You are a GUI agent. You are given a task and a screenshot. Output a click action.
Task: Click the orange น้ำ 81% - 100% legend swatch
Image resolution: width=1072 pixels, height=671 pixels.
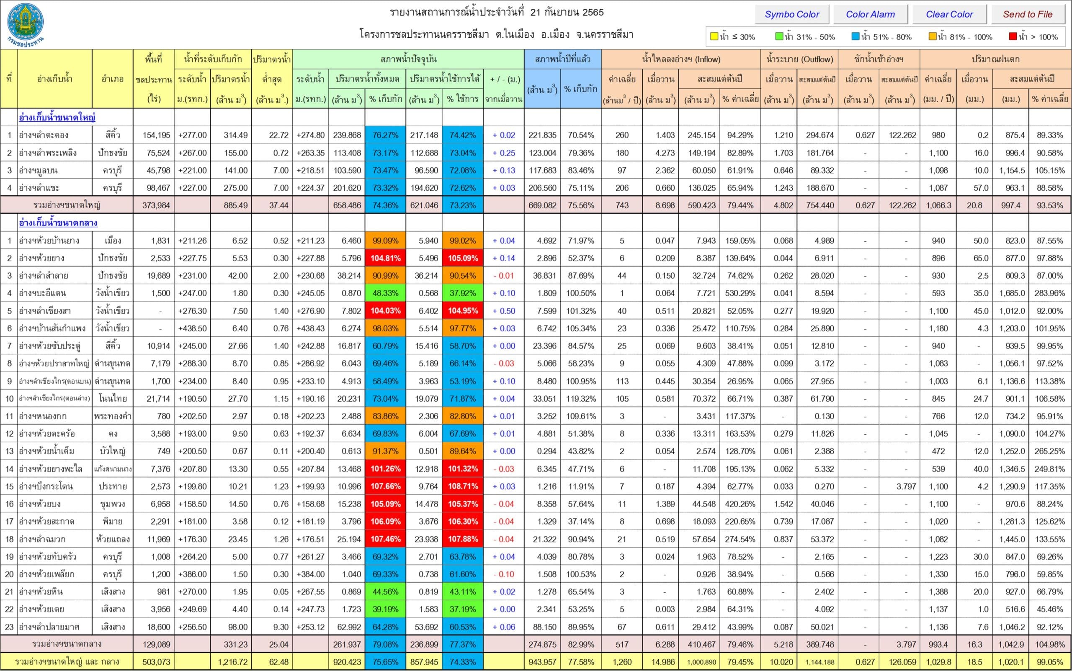[933, 36]
